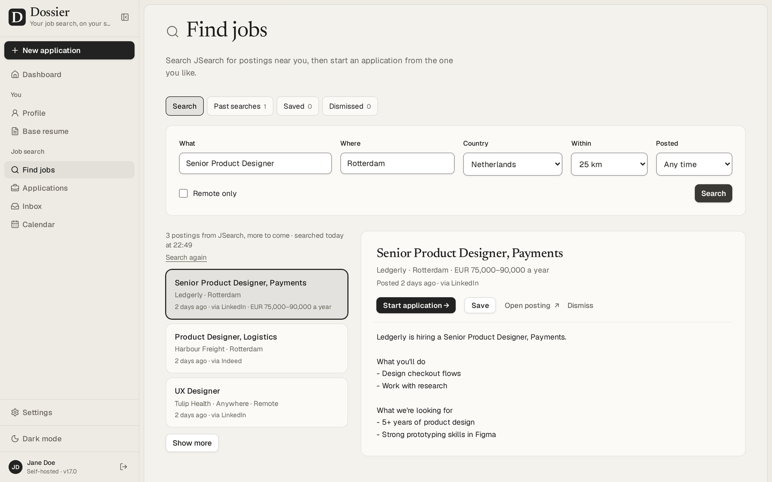This screenshot has height=482, width=772.
Task: Open Inbox tray icon
Action: click(15, 206)
